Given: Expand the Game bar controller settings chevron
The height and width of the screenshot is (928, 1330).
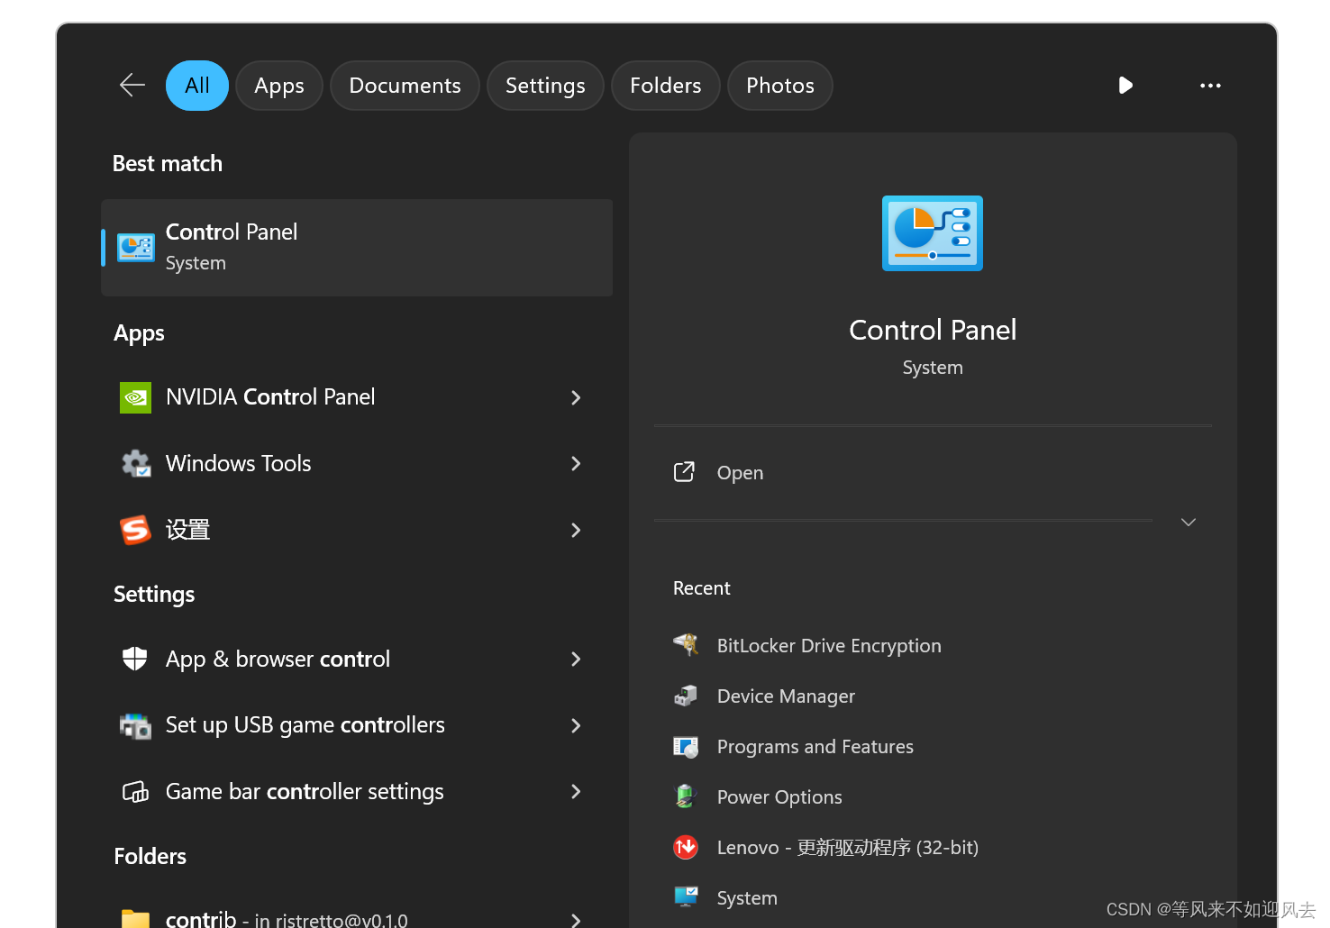Looking at the screenshot, I should pos(576,792).
